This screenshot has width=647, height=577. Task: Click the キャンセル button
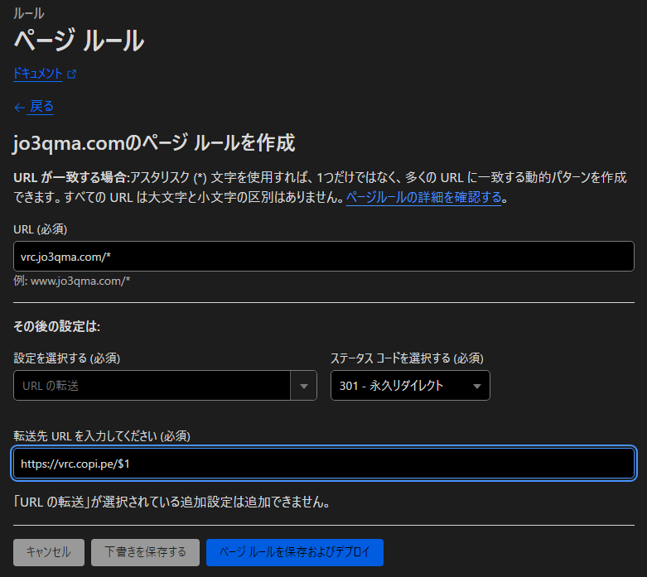(x=49, y=552)
